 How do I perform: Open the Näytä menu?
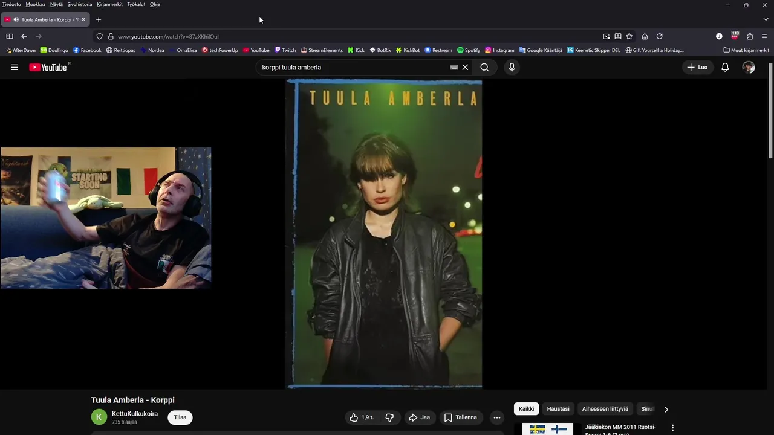point(56,4)
